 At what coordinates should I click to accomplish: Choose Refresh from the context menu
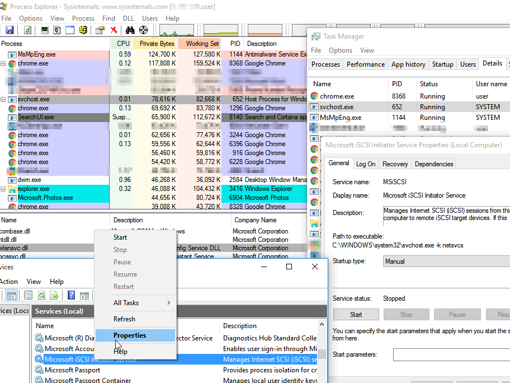[135, 319]
